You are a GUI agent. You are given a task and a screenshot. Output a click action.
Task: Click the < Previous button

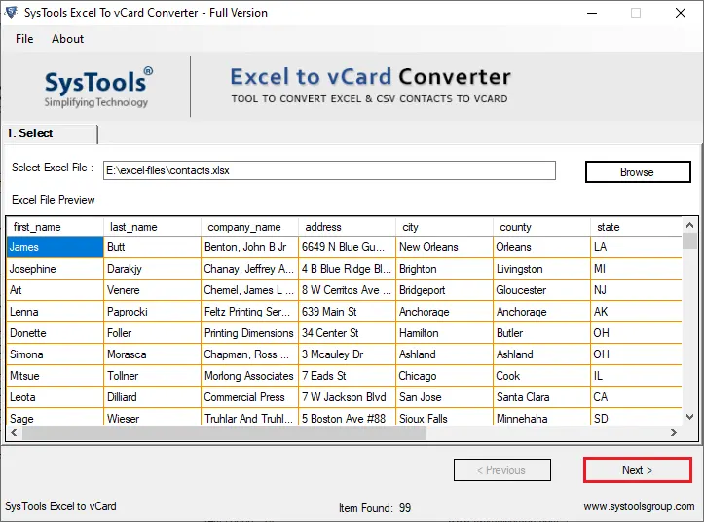tap(502, 469)
